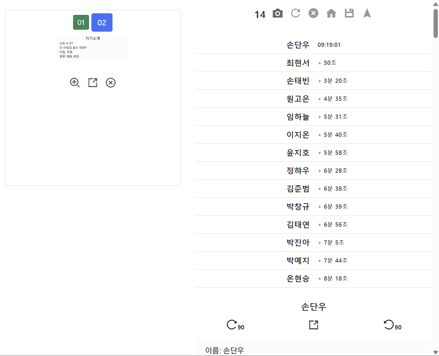This screenshot has width=439, height=356.
Task: Select 최현서 in the student list
Action: coord(313,63)
